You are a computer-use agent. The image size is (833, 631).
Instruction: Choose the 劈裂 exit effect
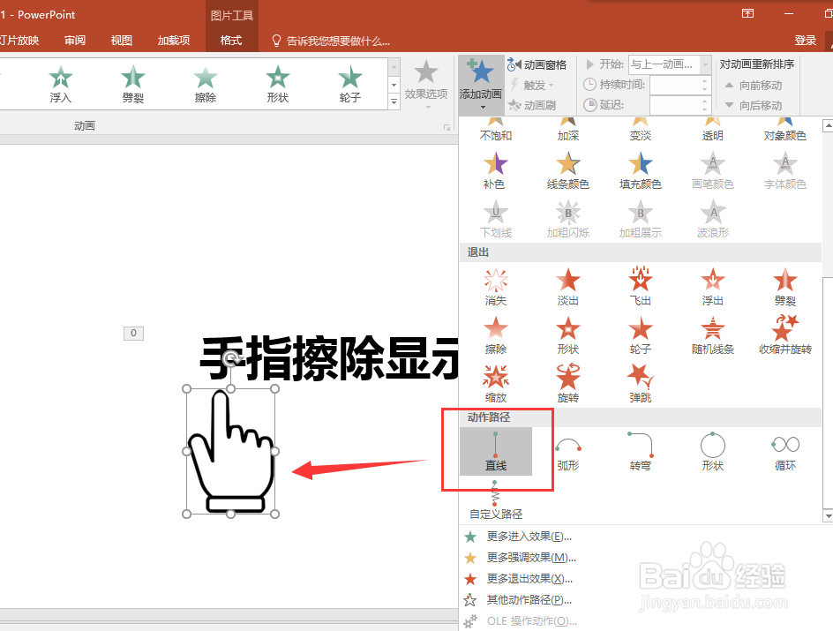click(784, 288)
